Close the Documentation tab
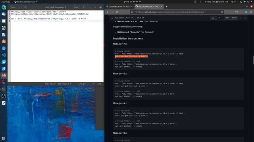Viewport: 254px width, 142px height. (x=132, y=7)
